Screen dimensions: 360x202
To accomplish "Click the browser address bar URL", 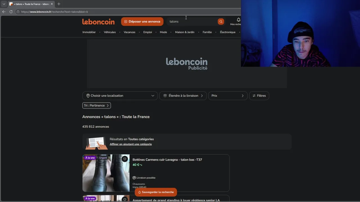I will click(55, 12).
